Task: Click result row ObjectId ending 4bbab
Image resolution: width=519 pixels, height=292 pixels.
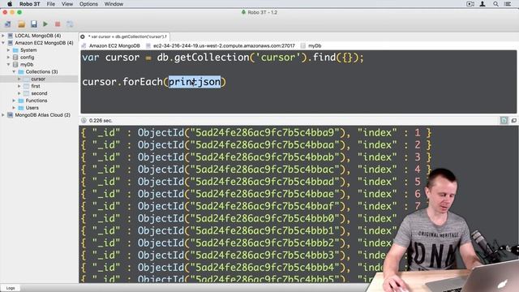Action: 256,157
